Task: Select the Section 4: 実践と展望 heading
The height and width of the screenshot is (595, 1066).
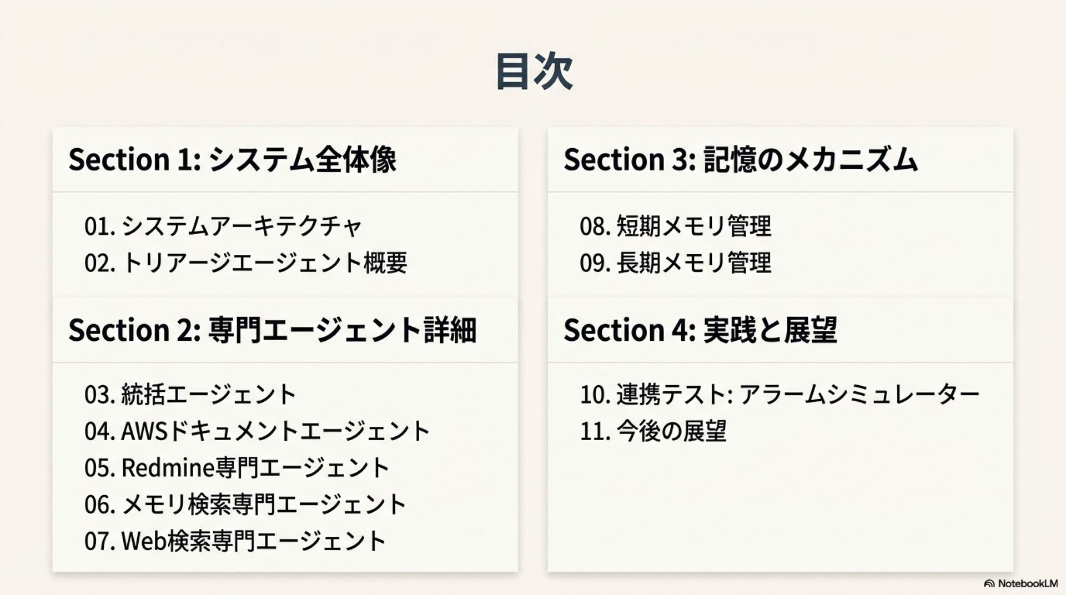Action: (700, 330)
